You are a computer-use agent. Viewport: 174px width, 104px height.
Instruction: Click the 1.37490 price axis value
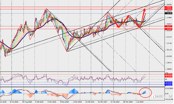(x=168, y=18)
